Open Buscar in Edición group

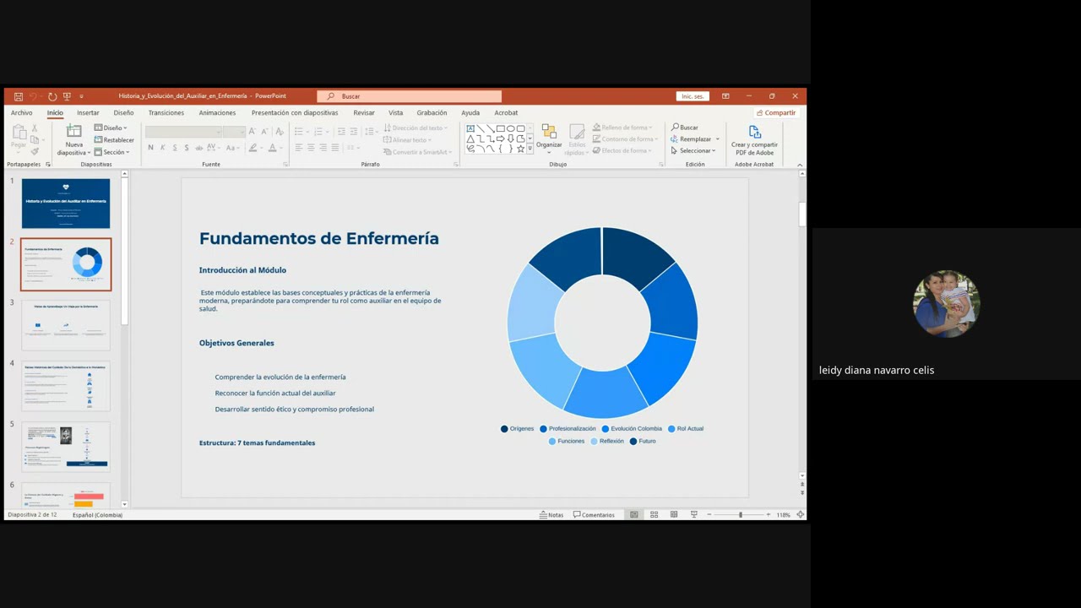coord(685,128)
